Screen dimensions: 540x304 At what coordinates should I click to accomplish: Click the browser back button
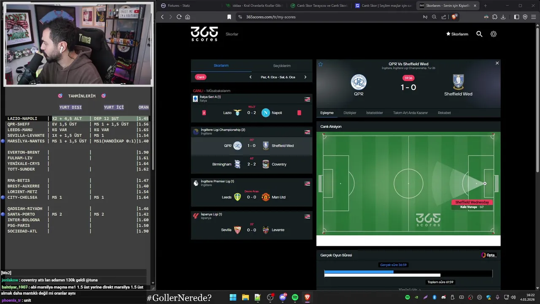(x=162, y=17)
